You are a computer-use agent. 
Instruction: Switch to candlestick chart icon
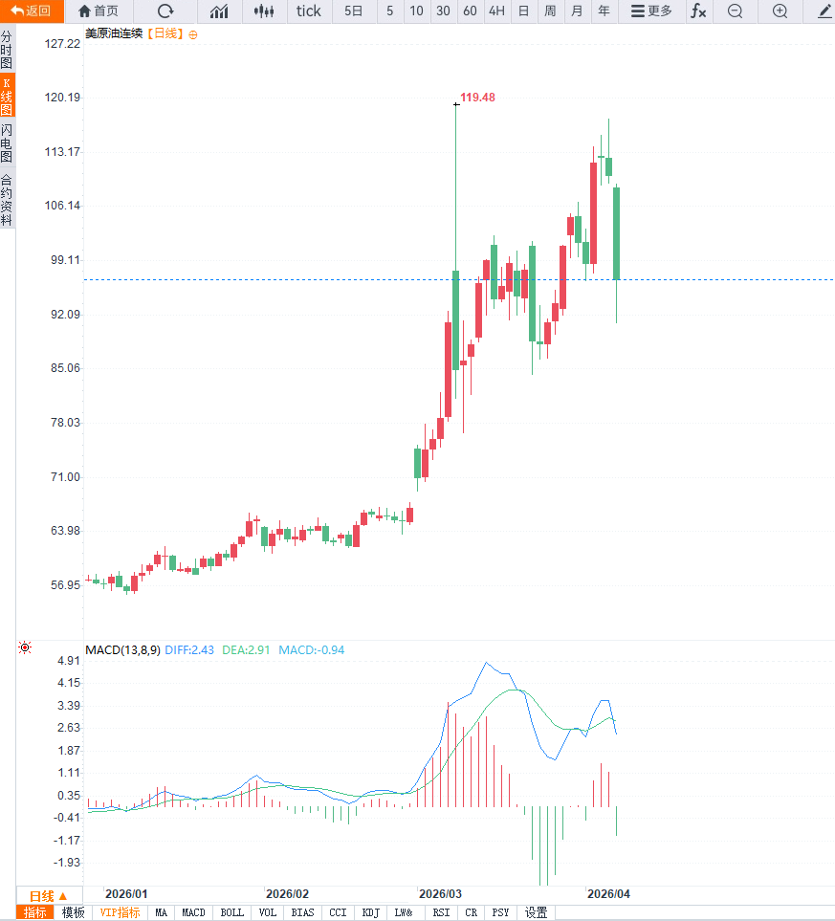pos(265,11)
